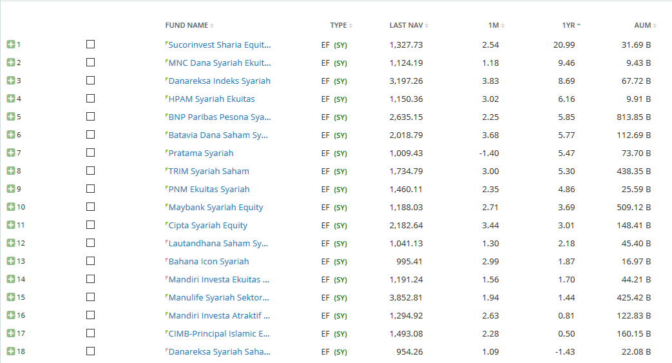This screenshot has width=672, height=363.
Task: Tick checkbox for Sucorinvest Sharia Equity row
Action: (90, 44)
